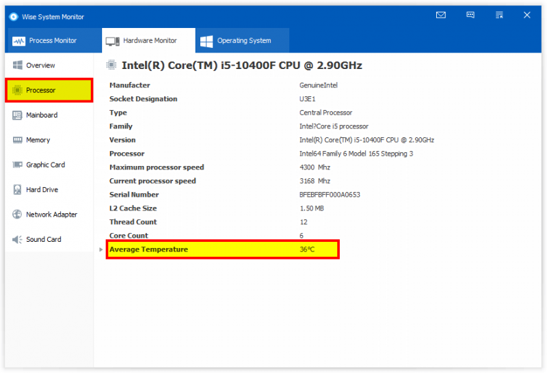The image size is (547, 373).
Task: Click the Memory module icon
Action: click(x=17, y=140)
